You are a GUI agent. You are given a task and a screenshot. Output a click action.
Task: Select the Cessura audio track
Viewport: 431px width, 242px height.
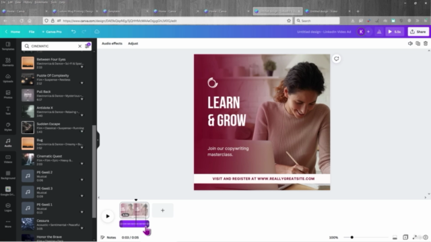[x=53, y=225]
